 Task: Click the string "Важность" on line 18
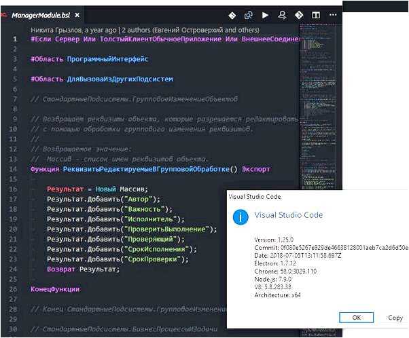point(145,209)
